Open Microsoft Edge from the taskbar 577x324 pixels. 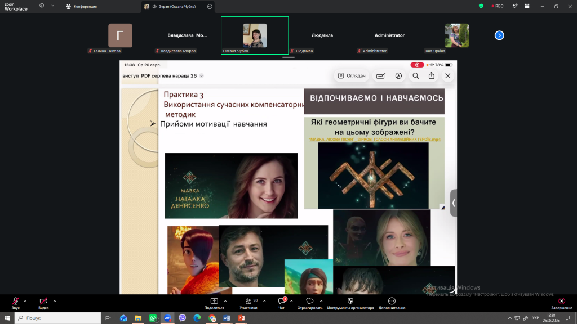[197, 318]
